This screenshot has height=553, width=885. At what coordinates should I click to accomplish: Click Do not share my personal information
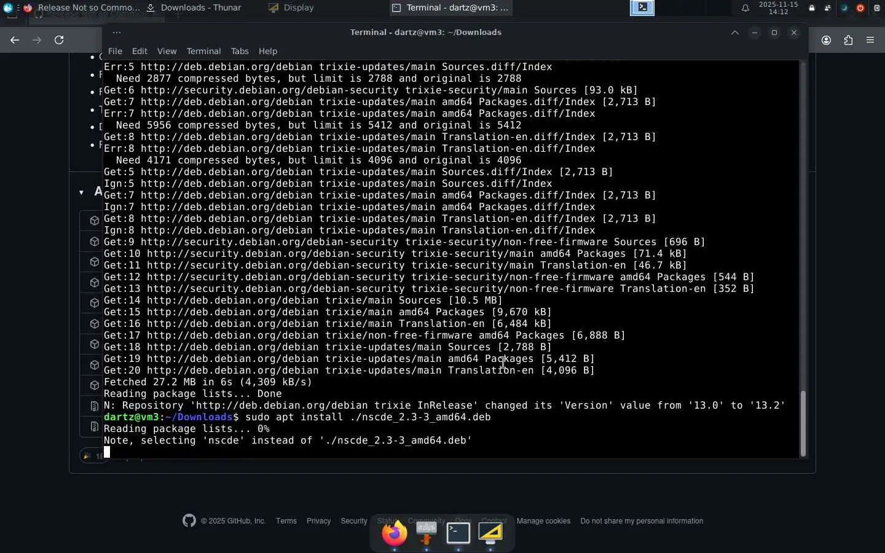pos(642,521)
